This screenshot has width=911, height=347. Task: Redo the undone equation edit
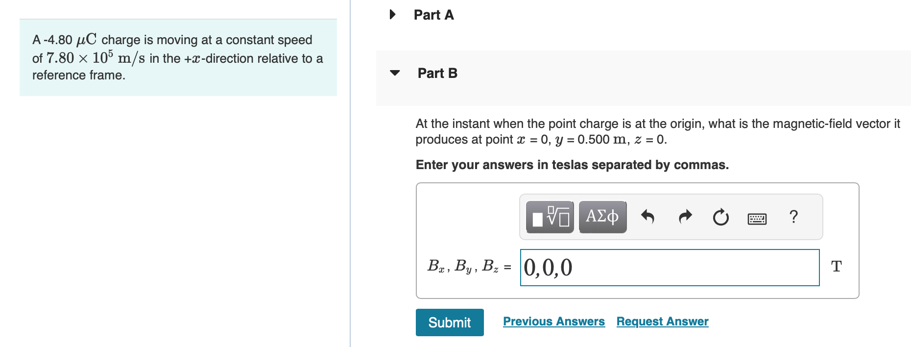684,216
